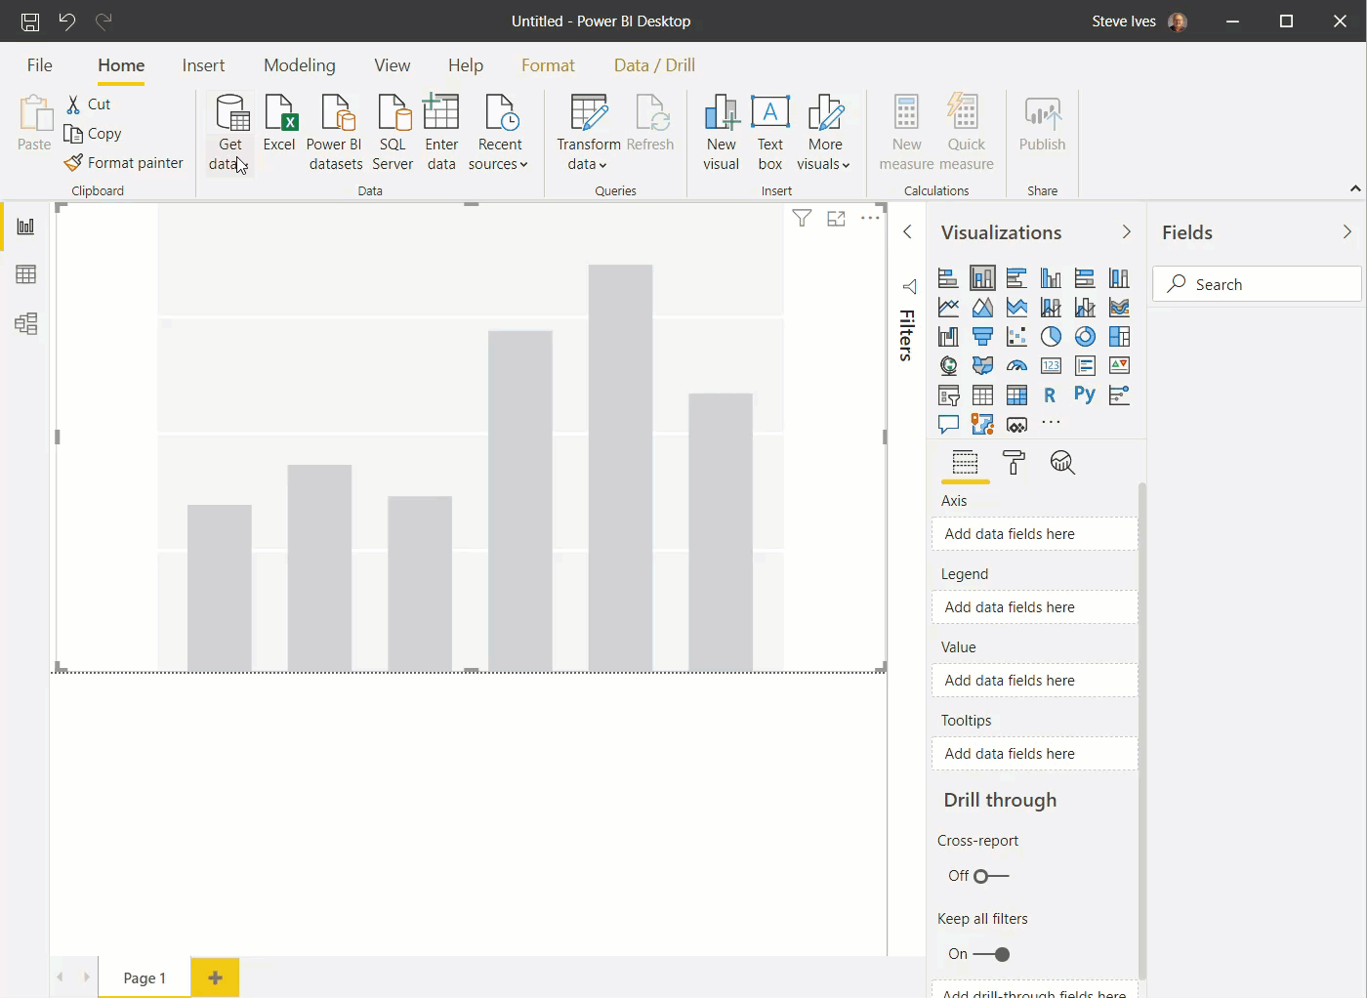Viewport: 1367px width, 998px height.
Task: Open the Data / Drill menu
Action: tap(653, 64)
